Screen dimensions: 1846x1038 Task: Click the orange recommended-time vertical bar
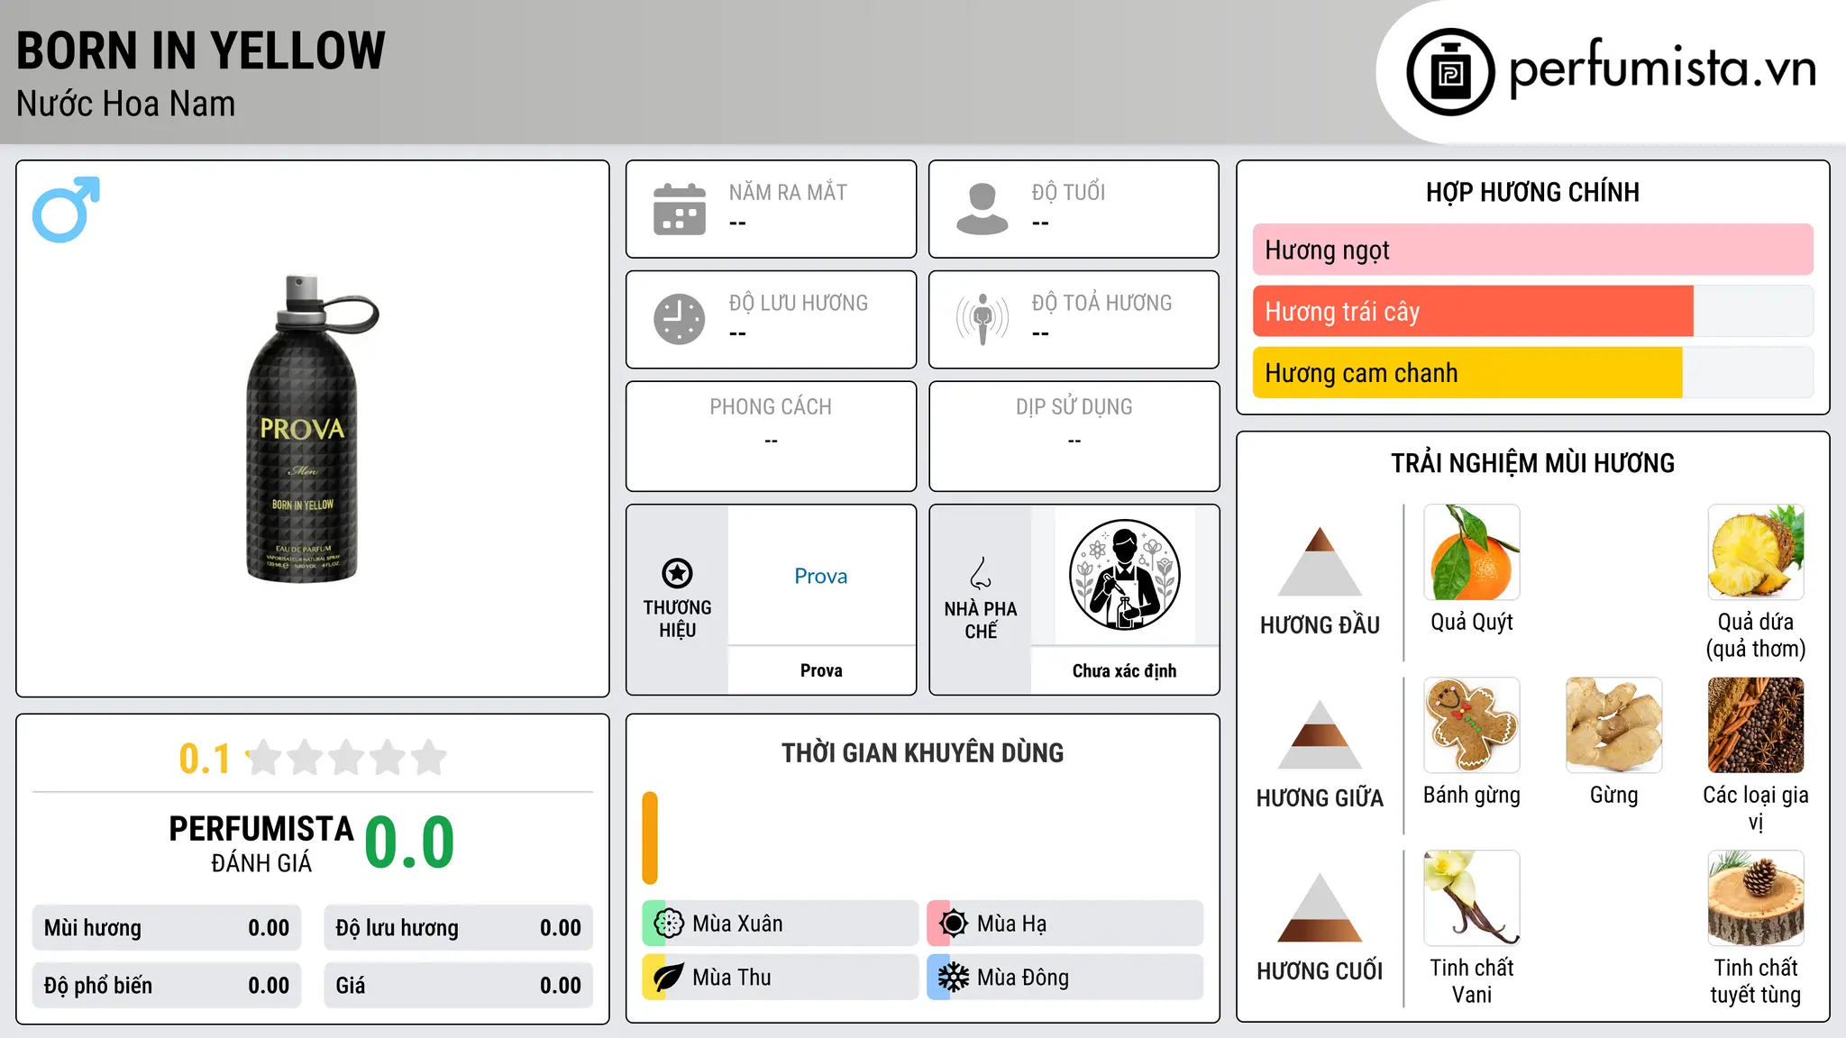(x=650, y=838)
